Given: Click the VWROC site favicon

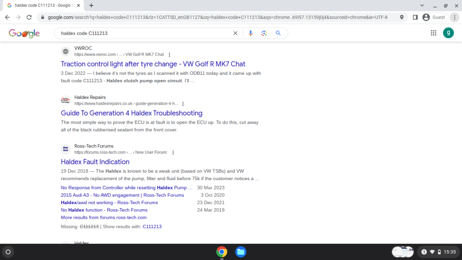Looking at the screenshot, I should (x=66, y=52).
